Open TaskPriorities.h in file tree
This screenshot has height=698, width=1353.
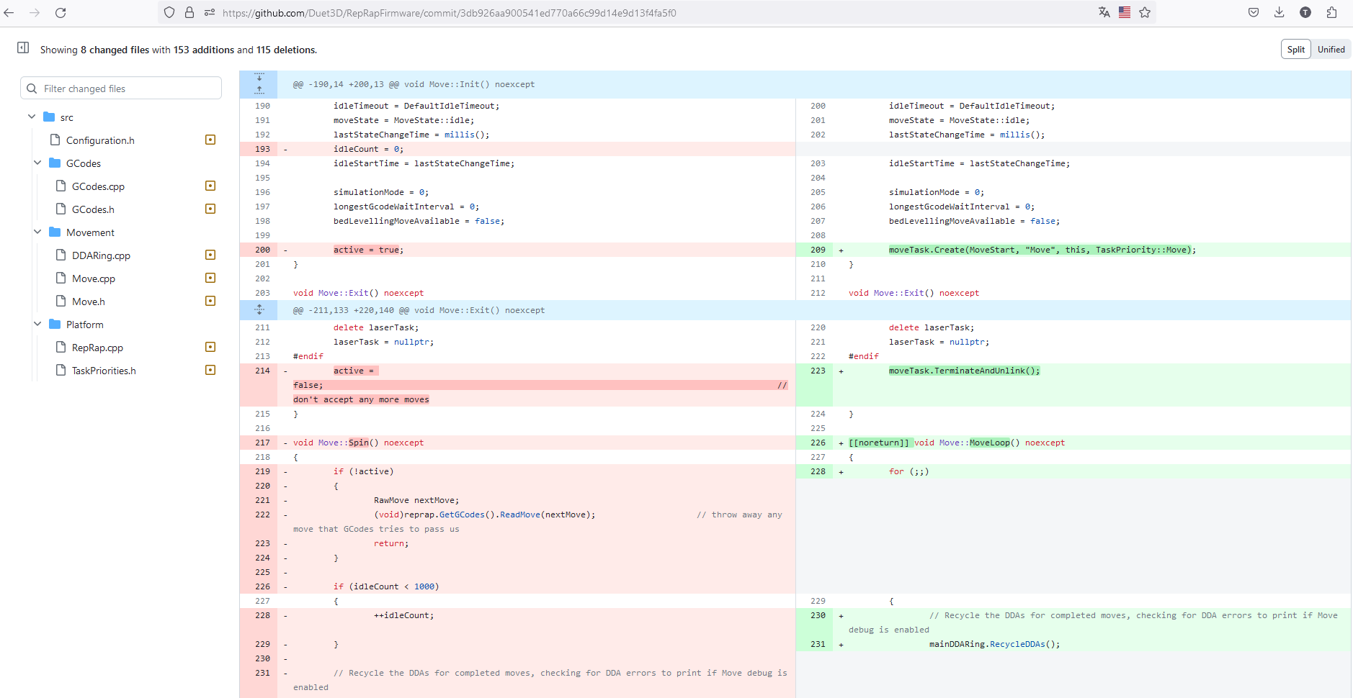pos(104,371)
